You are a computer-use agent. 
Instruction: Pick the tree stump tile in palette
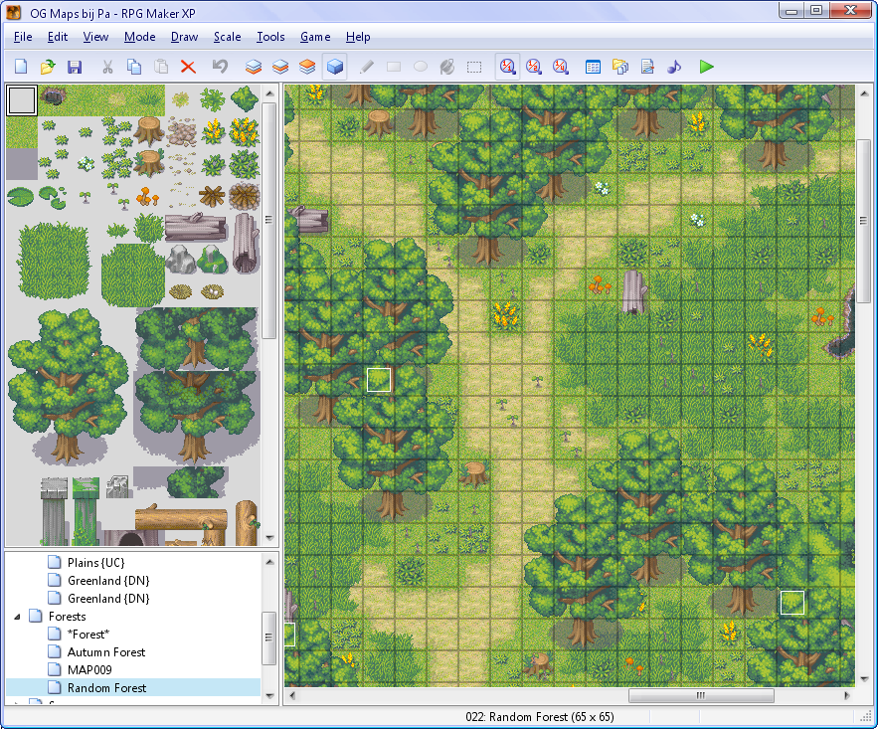click(149, 131)
